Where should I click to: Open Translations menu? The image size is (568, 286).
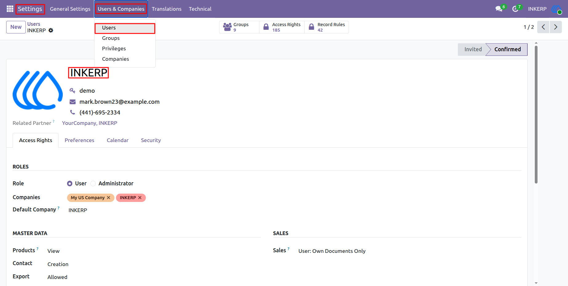click(x=166, y=9)
